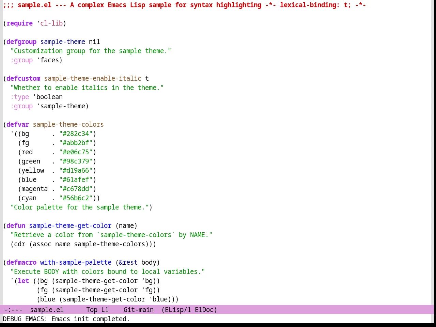Click macro name 'with-sample-palette'
The image size is (436, 327).
[x=76, y=262]
